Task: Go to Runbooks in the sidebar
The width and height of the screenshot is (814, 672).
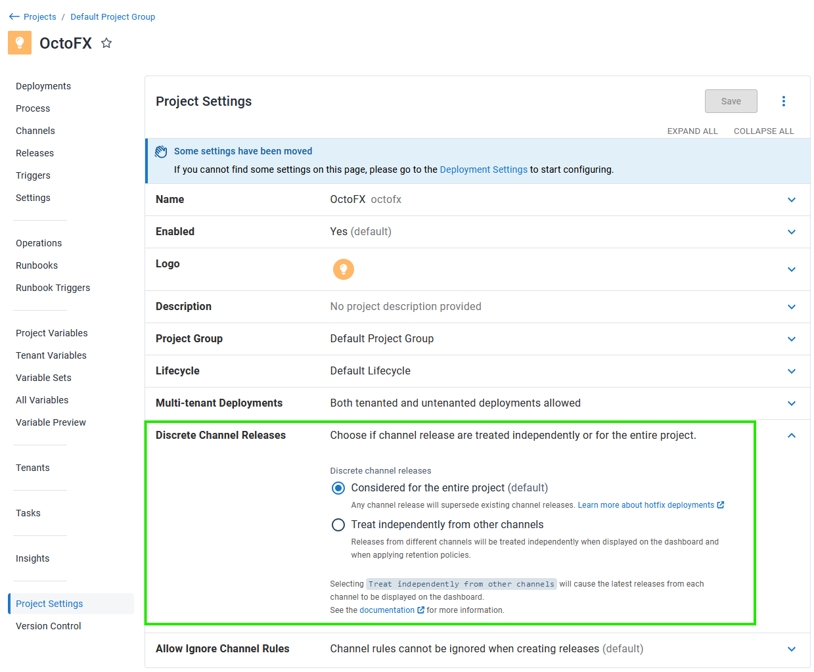Action: tap(37, 265)
